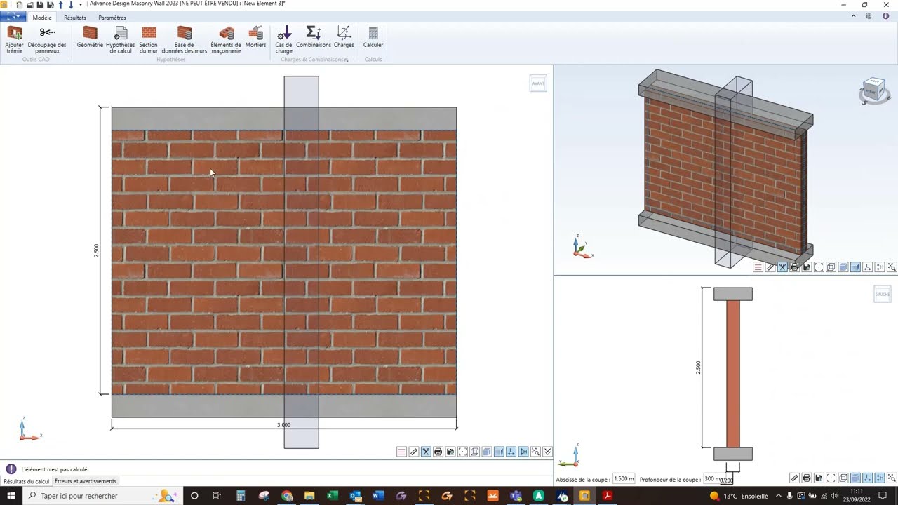Open Section du mur
The image size is (898, 505).
(149, 40)
